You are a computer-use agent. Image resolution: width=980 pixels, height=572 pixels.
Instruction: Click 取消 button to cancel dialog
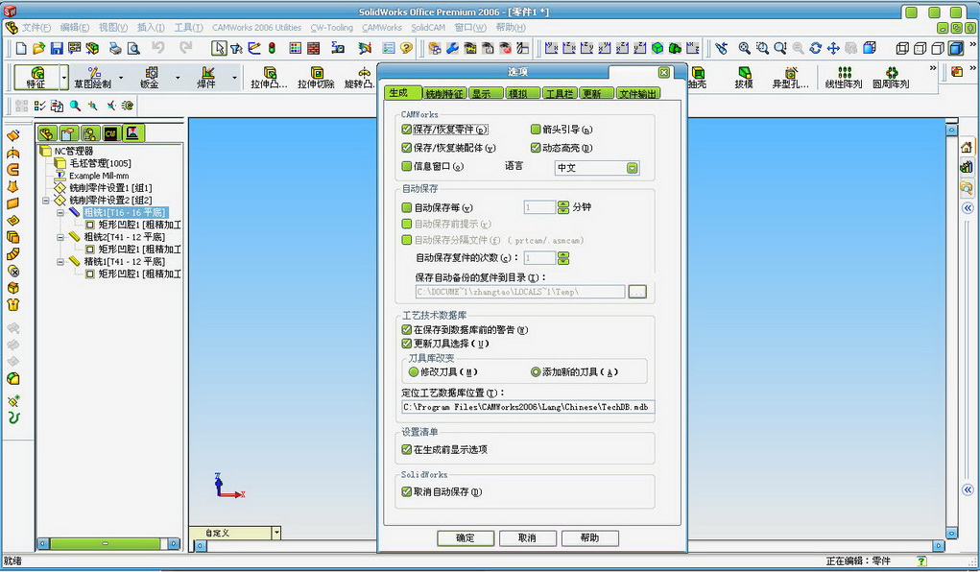click(528, 538)
